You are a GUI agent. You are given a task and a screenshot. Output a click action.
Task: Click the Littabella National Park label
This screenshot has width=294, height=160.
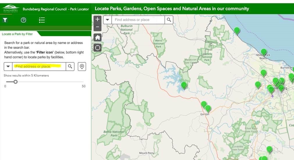[207, 57]
